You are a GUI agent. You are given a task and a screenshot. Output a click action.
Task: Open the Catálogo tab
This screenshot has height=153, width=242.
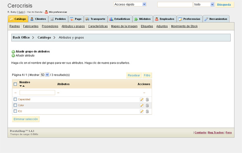(18, 19)
